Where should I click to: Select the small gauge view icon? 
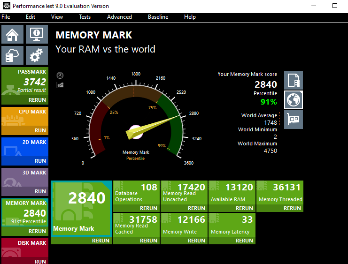60,75
